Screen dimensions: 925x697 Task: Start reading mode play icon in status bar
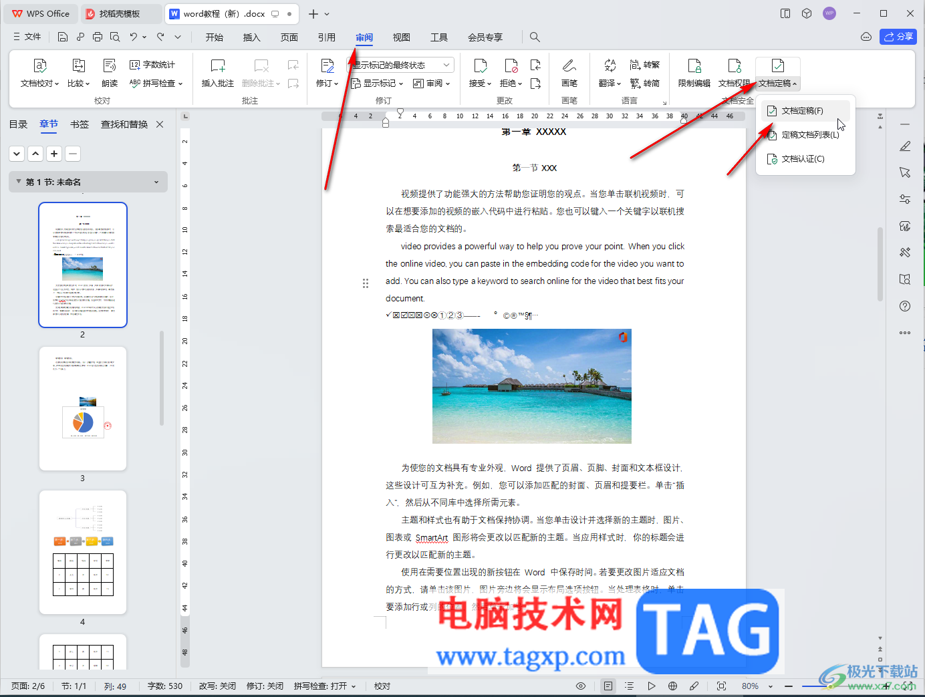(651, 686)
